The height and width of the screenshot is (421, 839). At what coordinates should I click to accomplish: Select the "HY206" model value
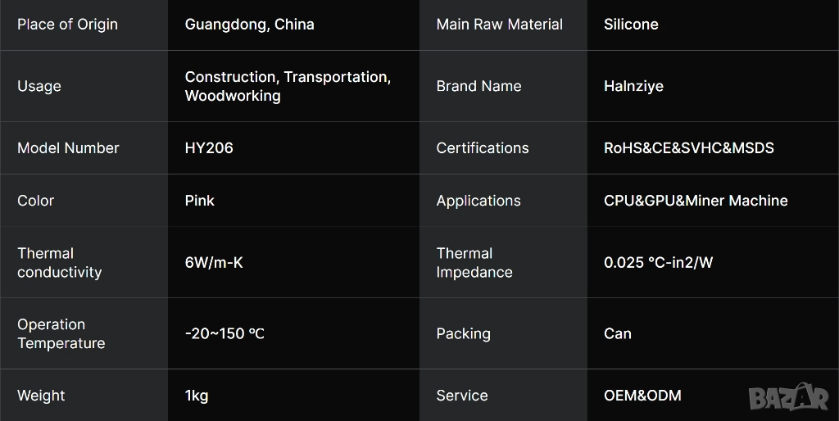pos(209,148)
